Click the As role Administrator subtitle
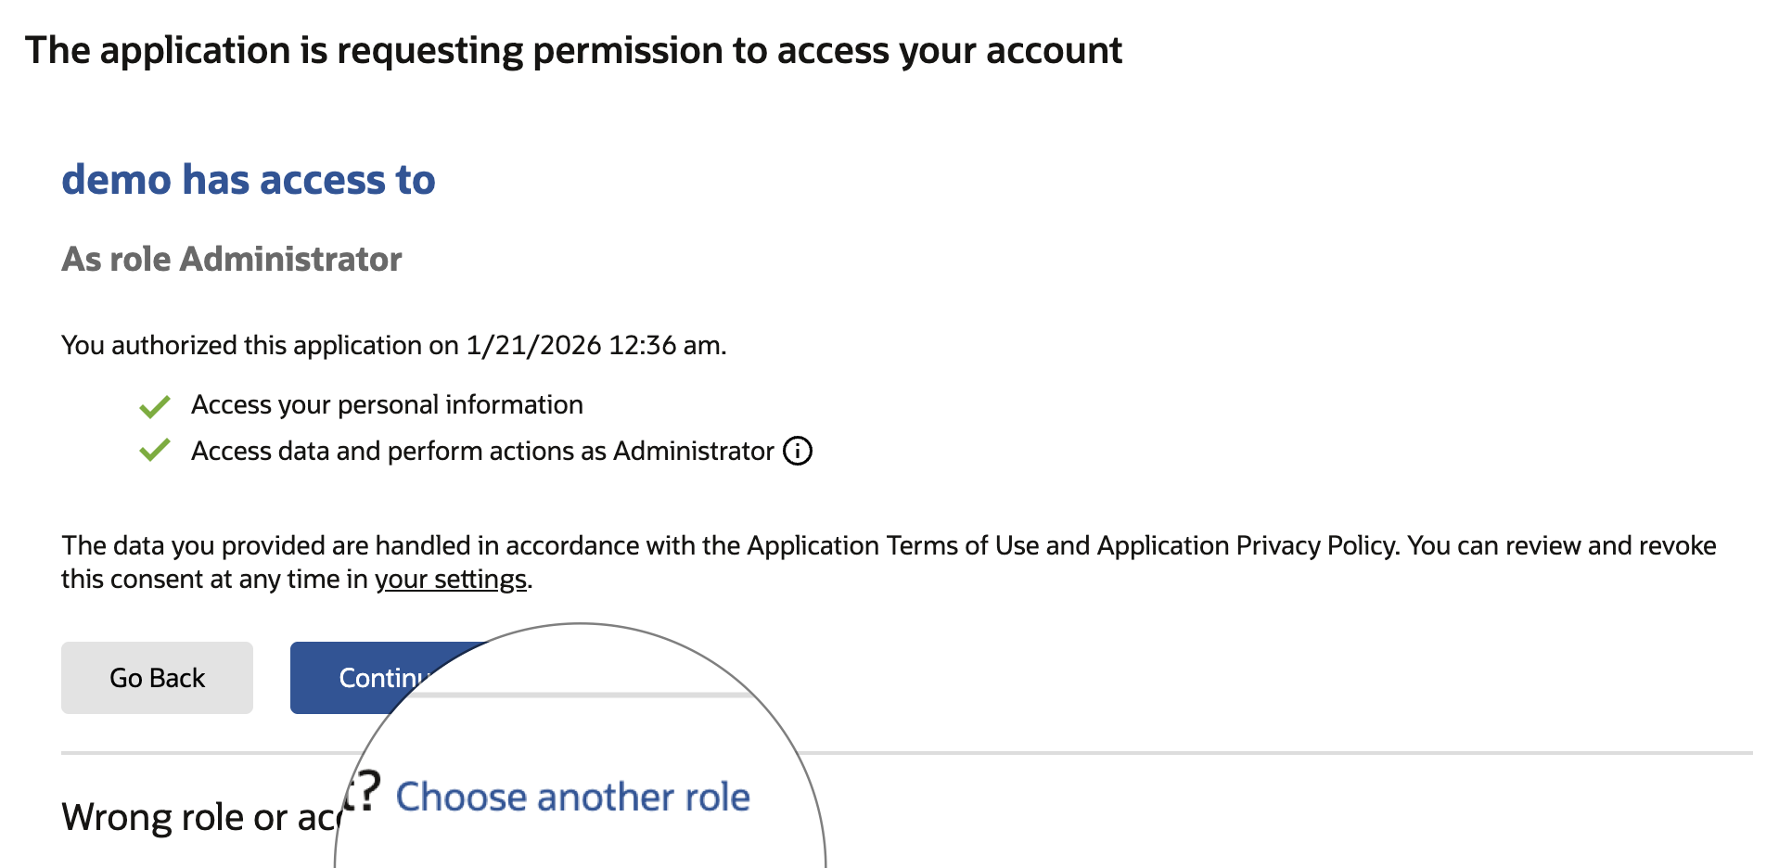This screenshot has width=1779, height=868. click(231, 260)
